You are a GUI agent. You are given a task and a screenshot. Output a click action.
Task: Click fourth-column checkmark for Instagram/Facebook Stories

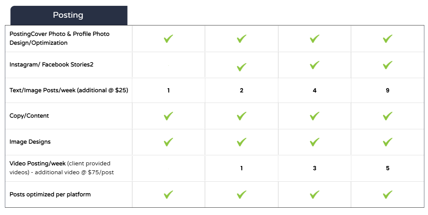[x=388, y=65]
